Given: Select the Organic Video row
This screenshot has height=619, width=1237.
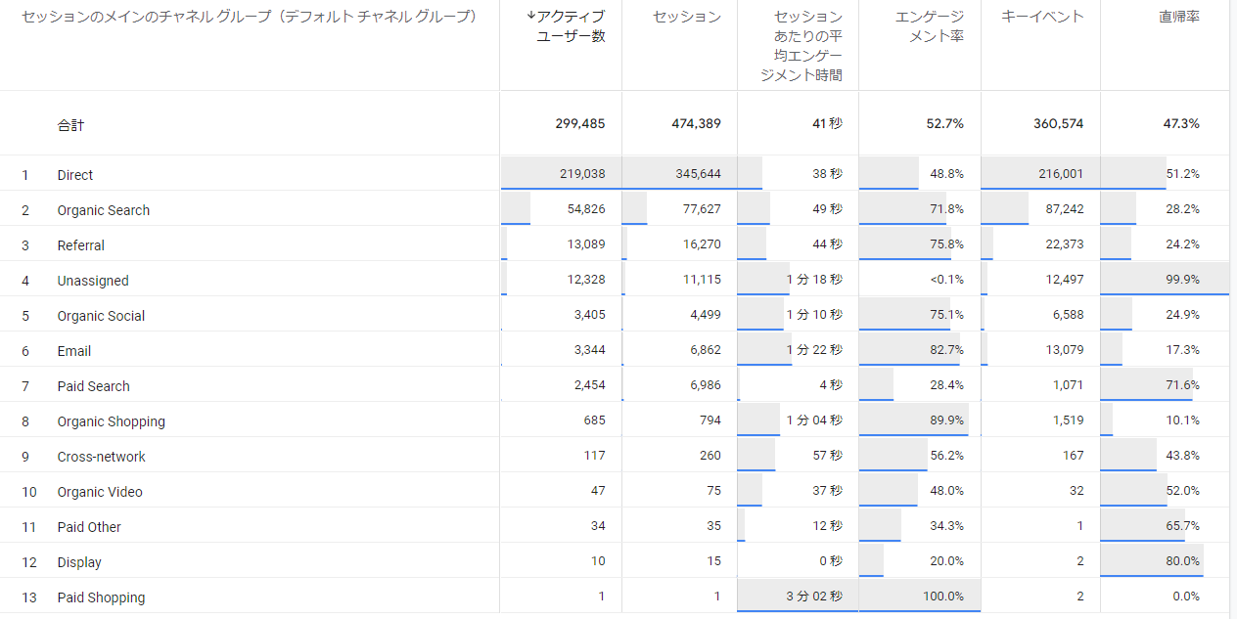Looking at the screenshot, I should [100, 492].
